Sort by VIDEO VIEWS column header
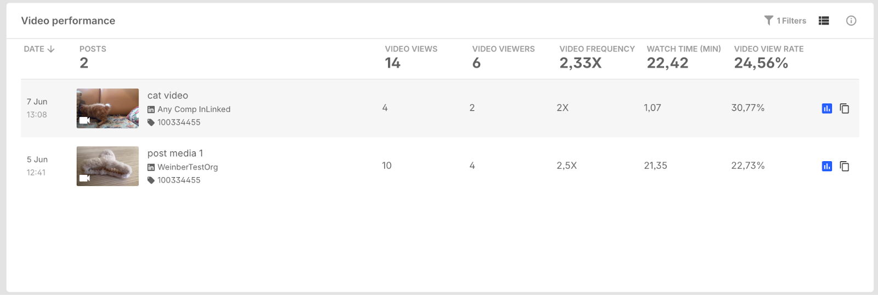 tap(411, 49)
